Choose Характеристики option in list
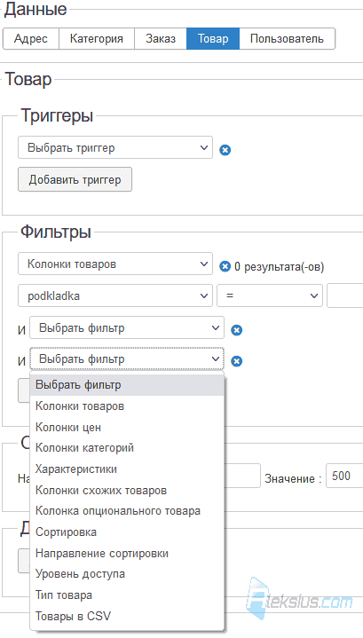 127,469
